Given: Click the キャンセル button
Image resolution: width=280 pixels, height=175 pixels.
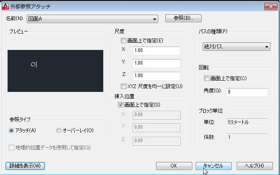Looking at the screenshot, I should pos(214,166).
